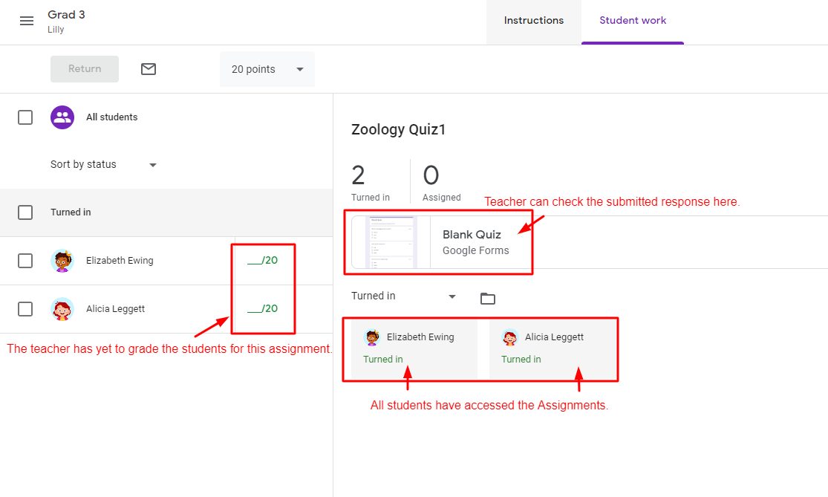Viewport: 828px width, 497px height.
Task: Switch to the Instructions tab
Action: pyautogui.click(x=533, y=22)
